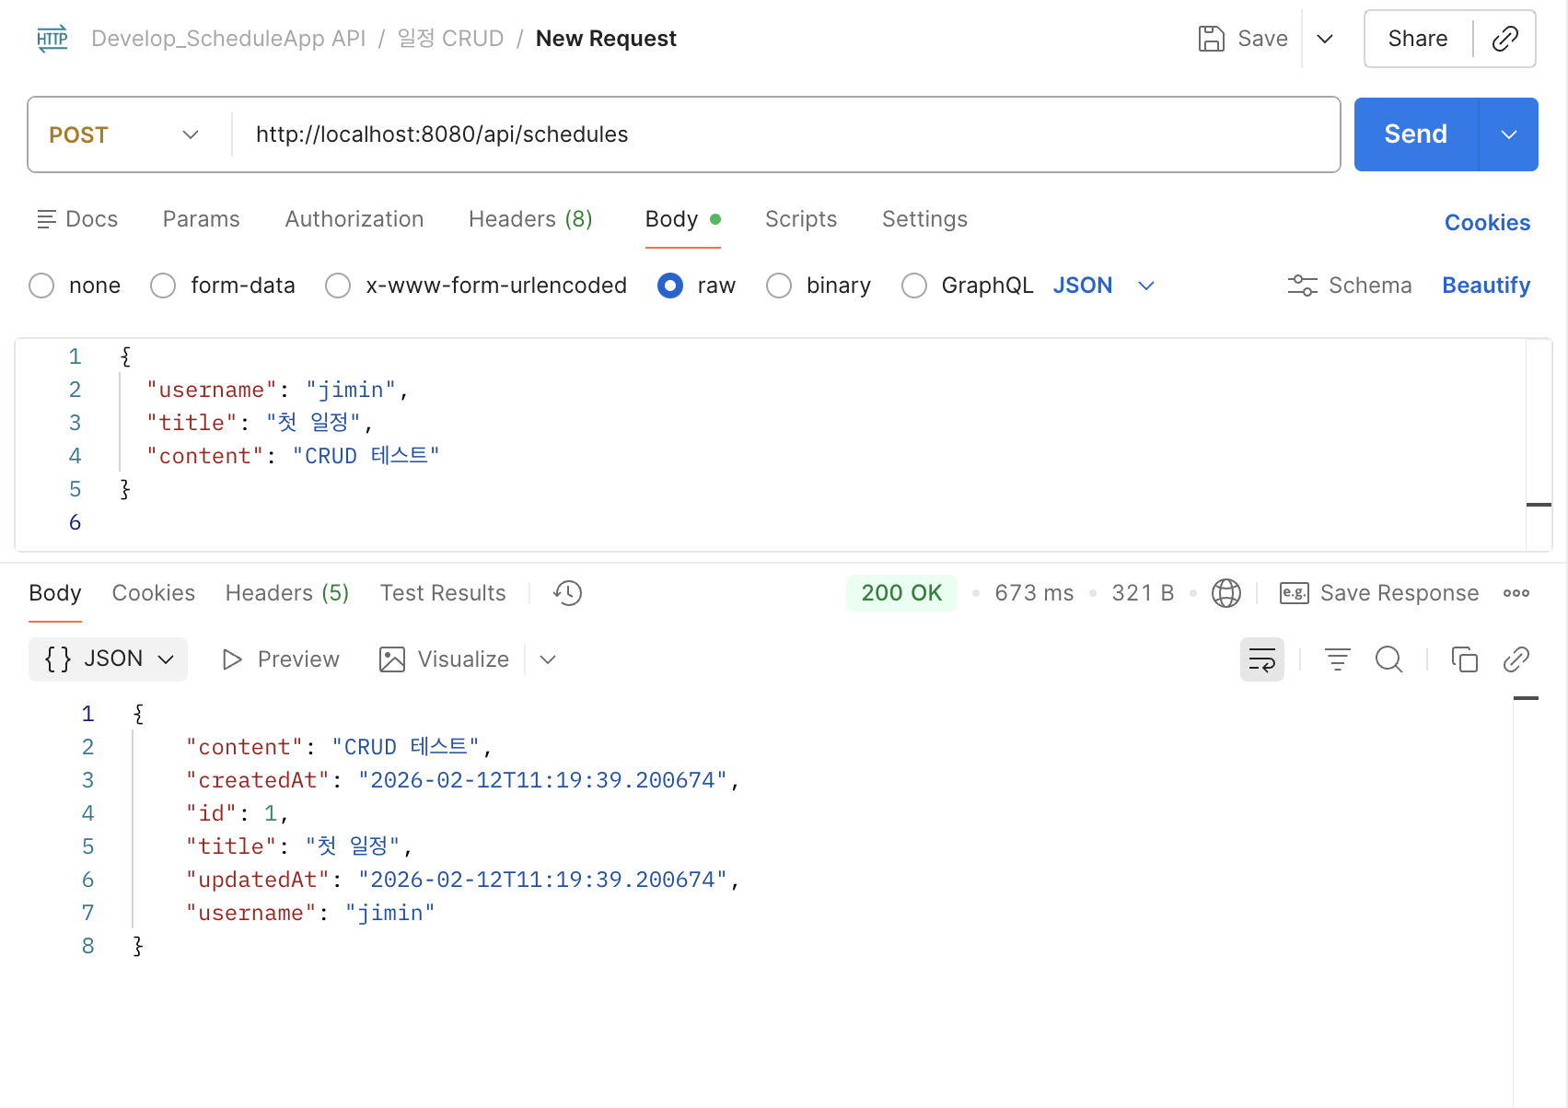
Task: Open the Cookies link
Action: 1487,223
